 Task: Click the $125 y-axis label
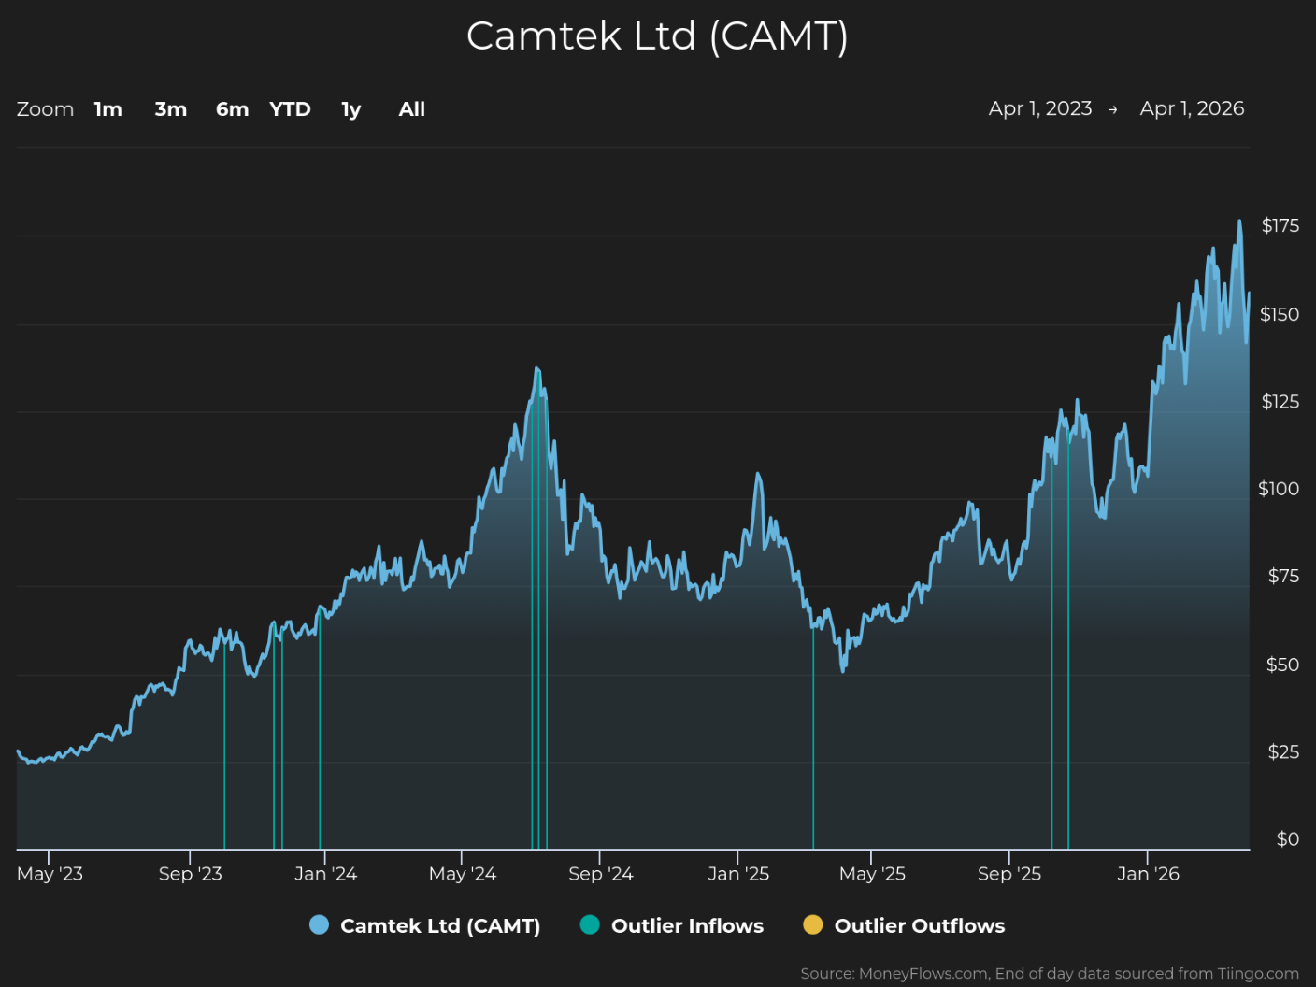[x=1280, y=402]
